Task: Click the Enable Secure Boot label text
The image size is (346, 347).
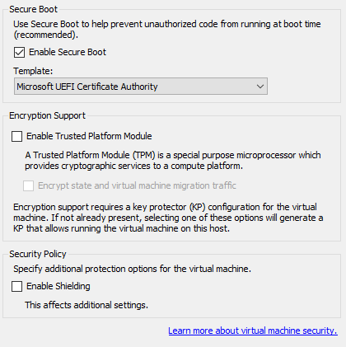Action: (x=68, y=52)
